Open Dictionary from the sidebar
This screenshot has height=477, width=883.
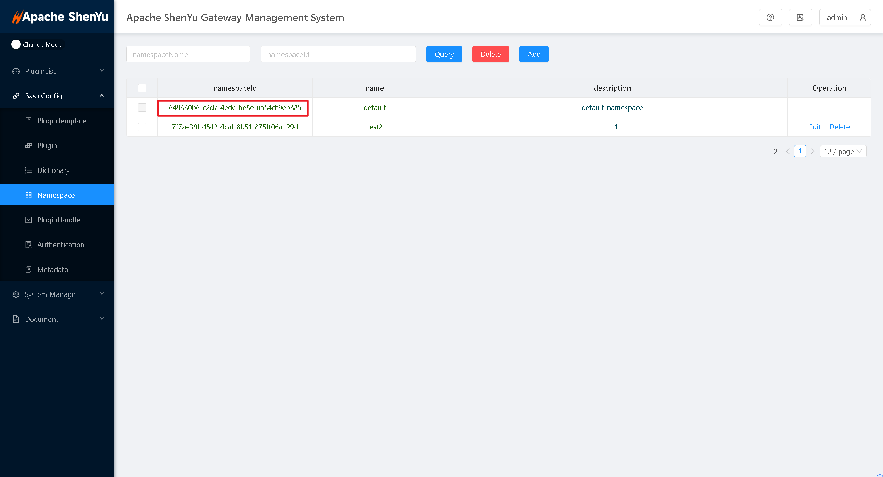53,170
